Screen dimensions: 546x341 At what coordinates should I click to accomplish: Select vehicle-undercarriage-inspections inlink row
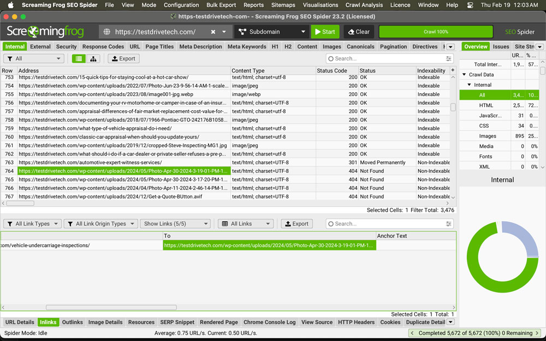point(228,246)
